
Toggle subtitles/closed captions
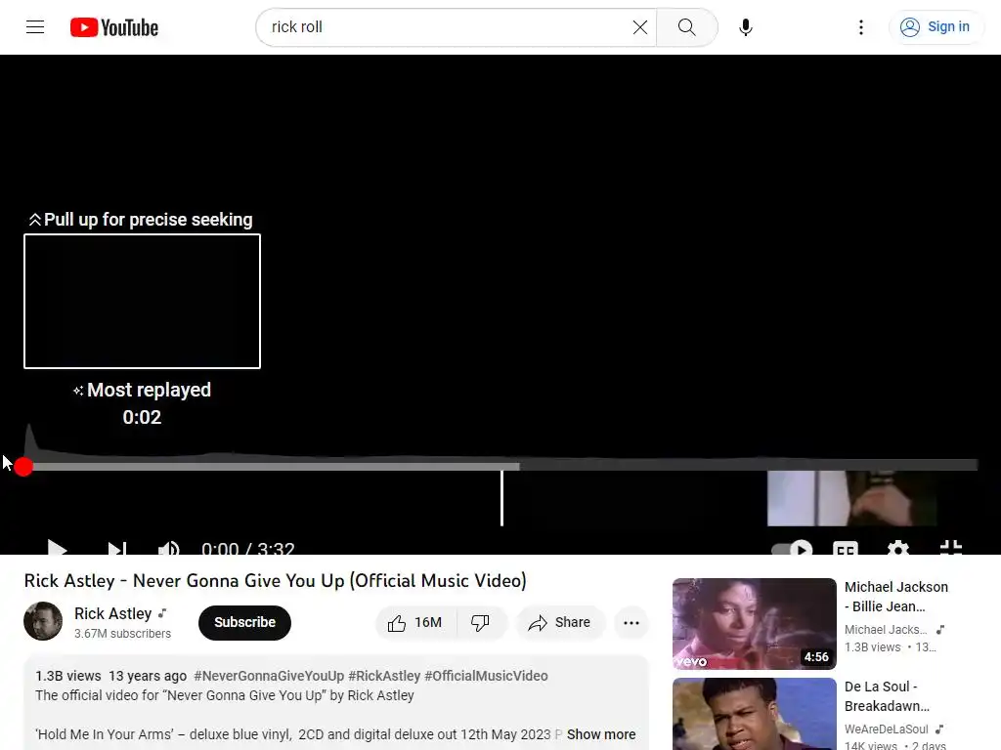click(846, 548)
